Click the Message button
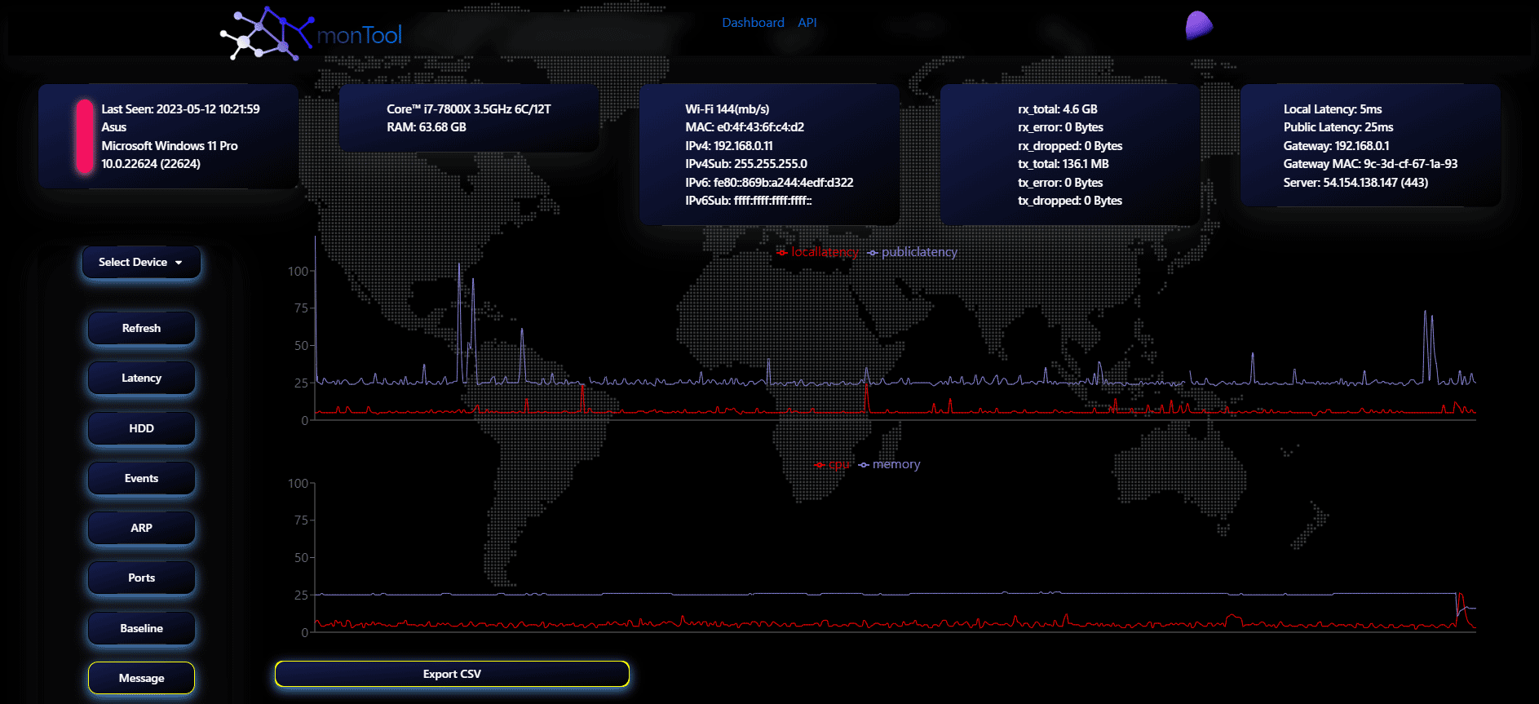Image resolution: width=1539 pixels, height=704 pixels. click(141, 679)
